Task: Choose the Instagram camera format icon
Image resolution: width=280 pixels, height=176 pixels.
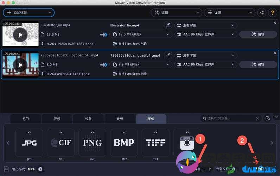Action: (x=187, y=143)
